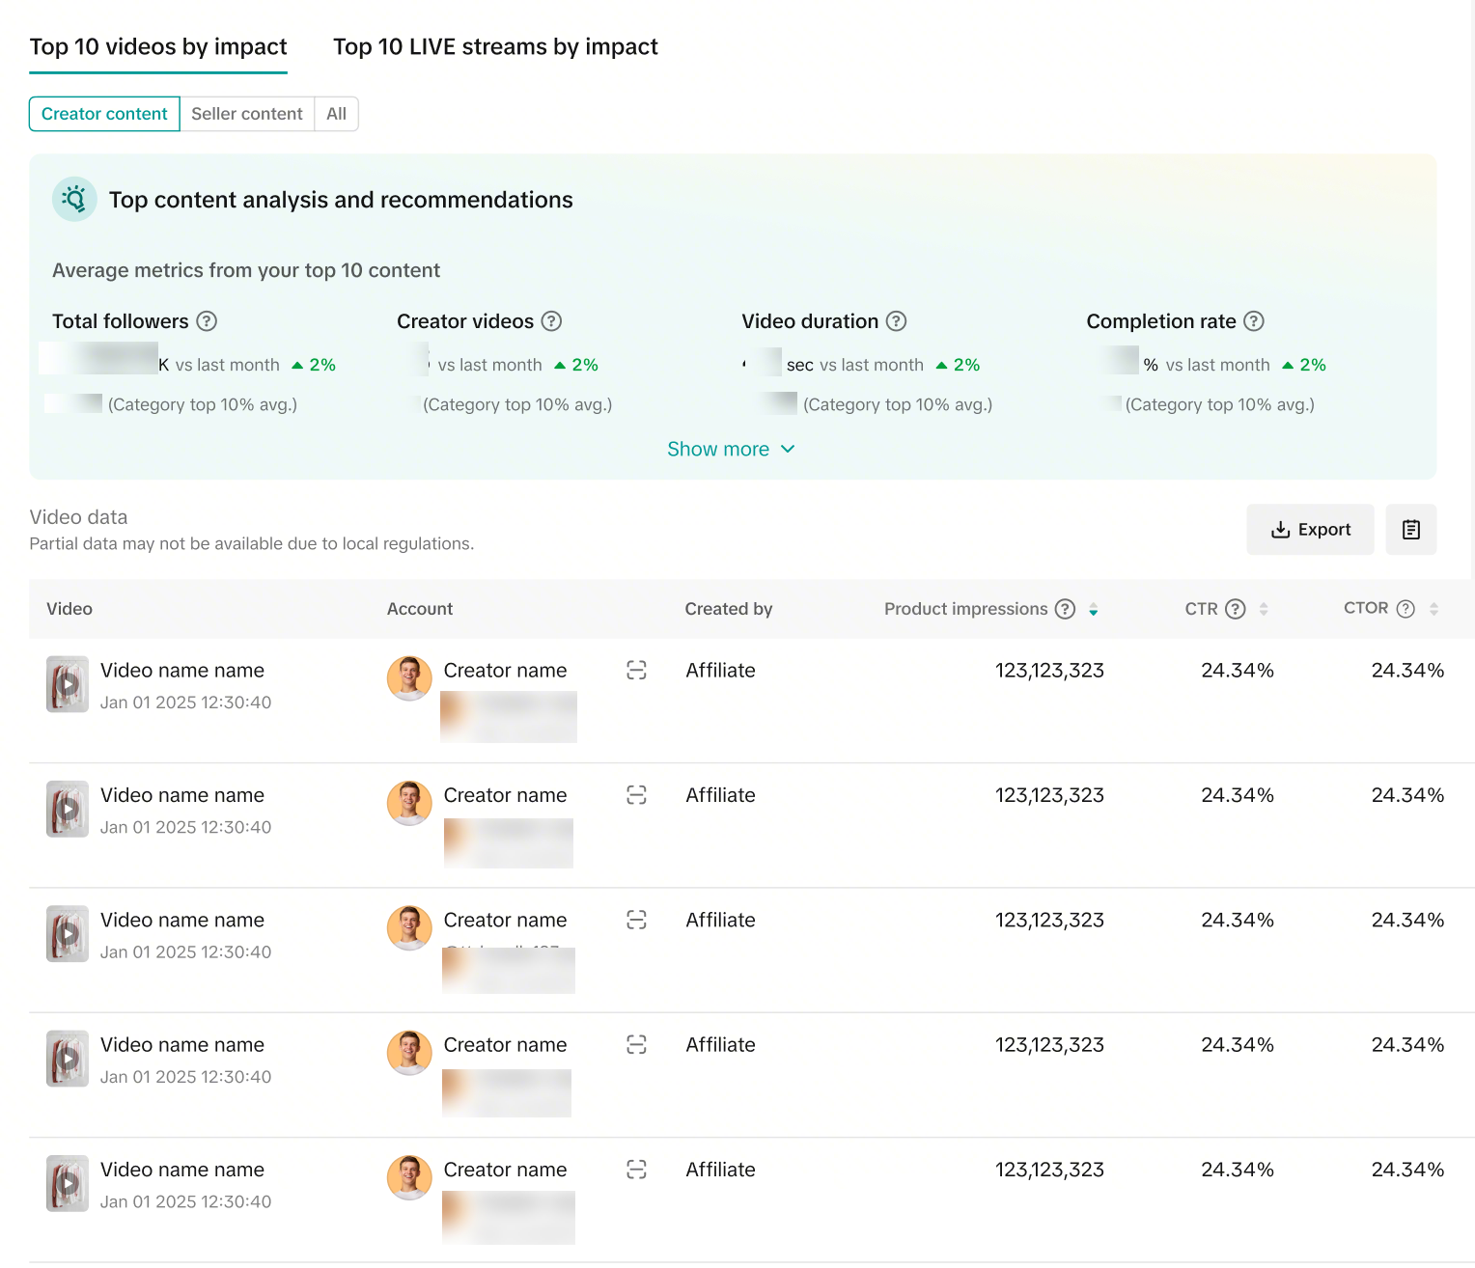Click the Product impressions help icon
The height and width of the screenshot is (1268, 1475).
[1065, 609]
